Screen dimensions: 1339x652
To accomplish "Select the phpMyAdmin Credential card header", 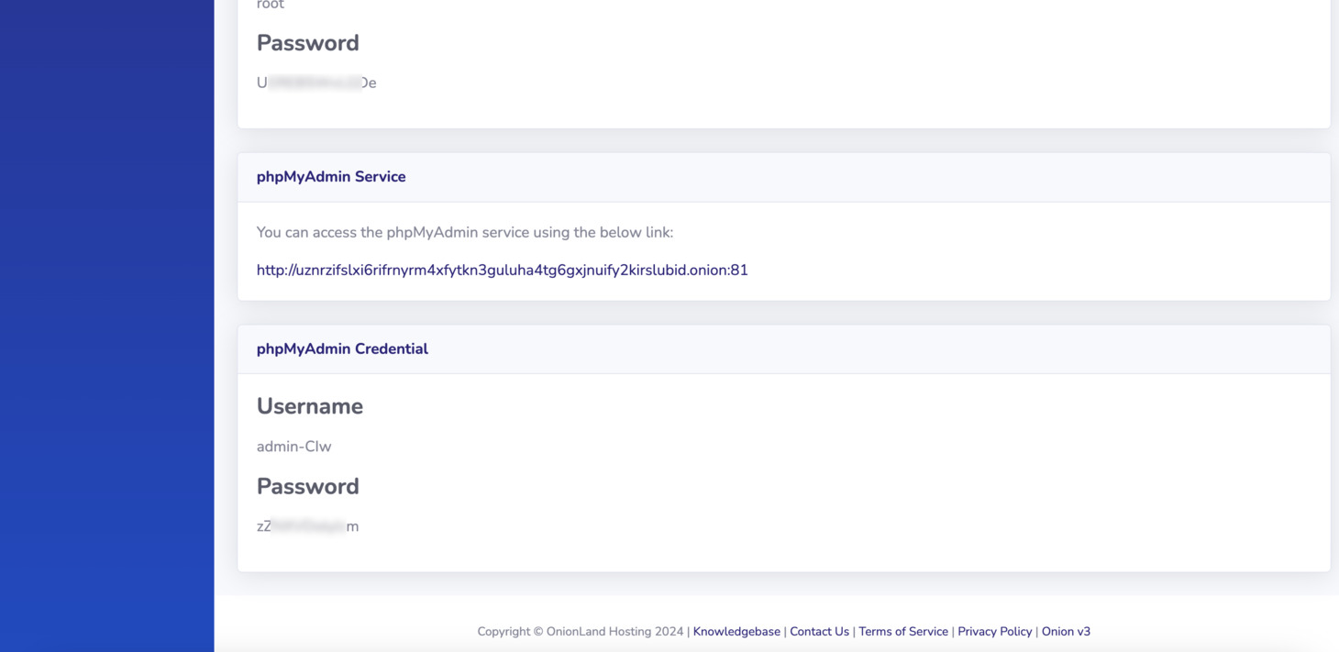I will pos(784,349).
